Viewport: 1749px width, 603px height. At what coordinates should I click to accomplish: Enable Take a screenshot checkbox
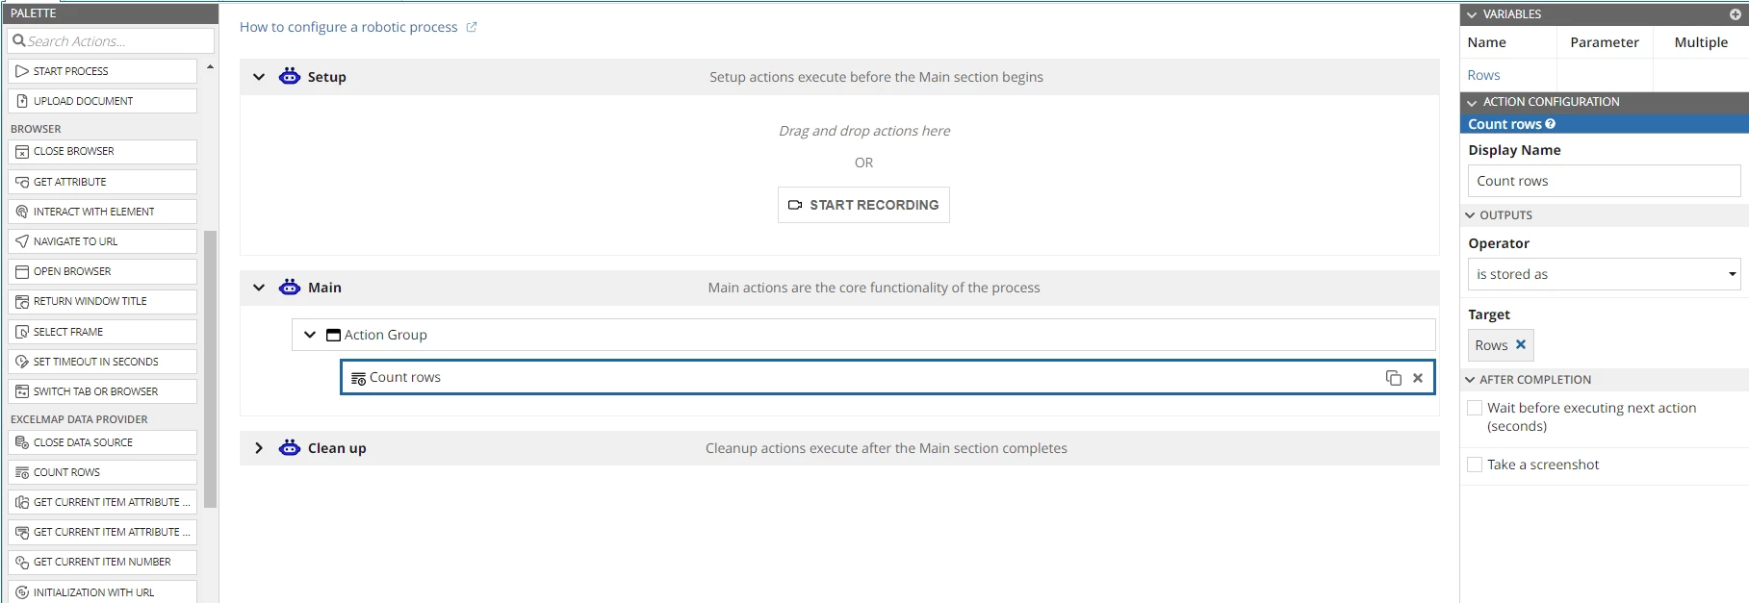[x=1475, y=465]
